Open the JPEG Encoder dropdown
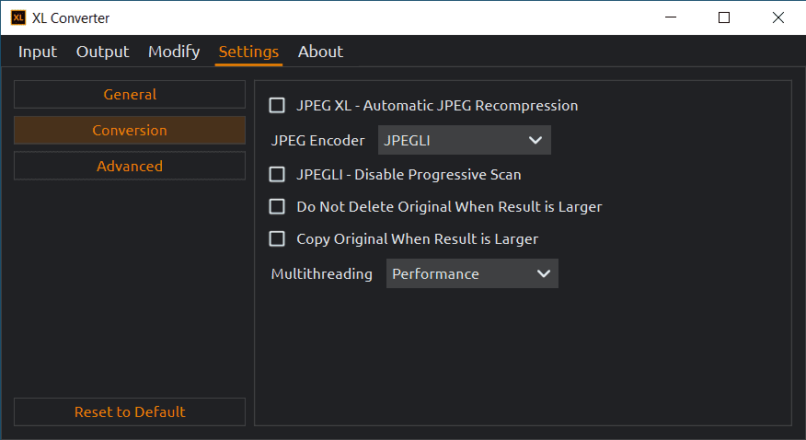 pyautogui.click(x=464, y=141)
